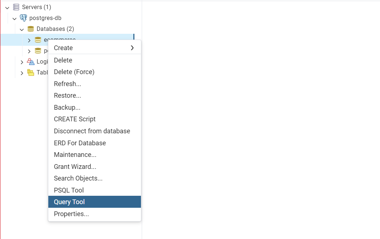Click the second database icon below ecommerce
The width and height of the screenshot is (380, 239).
(38, 50)
